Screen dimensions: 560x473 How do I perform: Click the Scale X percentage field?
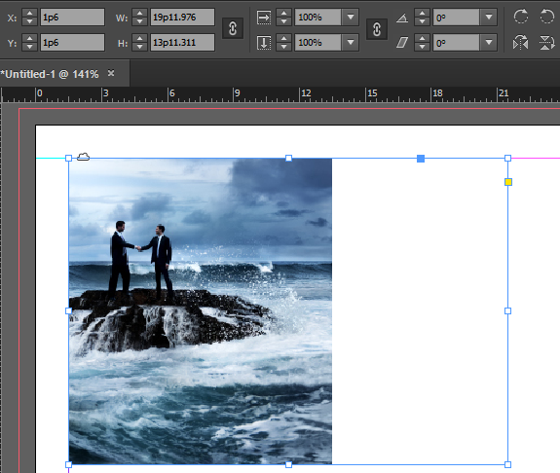317,18
